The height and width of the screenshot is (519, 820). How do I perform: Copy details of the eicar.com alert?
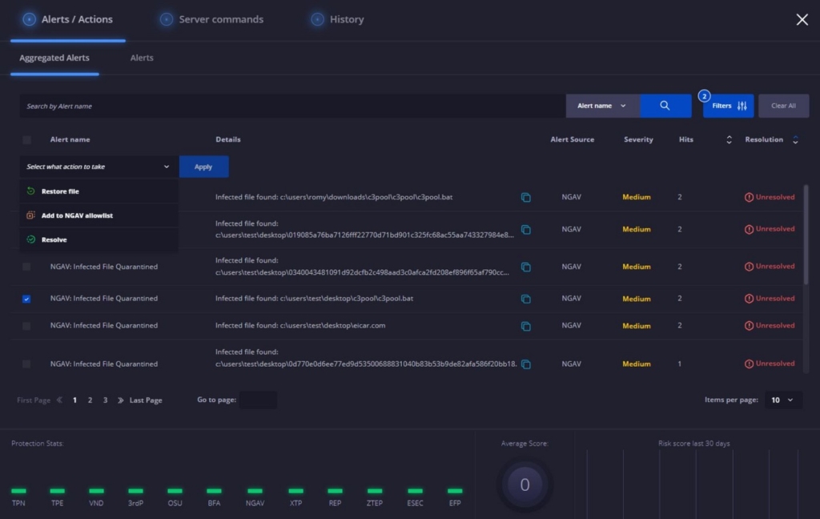point(526,325)
